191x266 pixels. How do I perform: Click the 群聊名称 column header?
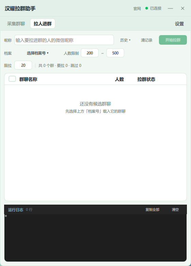pos(28,79)
